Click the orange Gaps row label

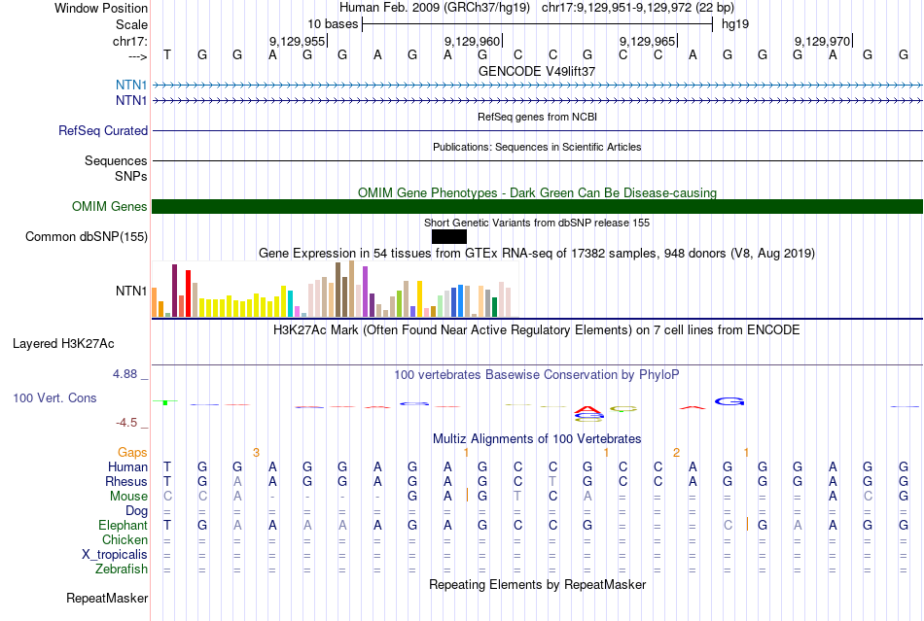[132, 452]
